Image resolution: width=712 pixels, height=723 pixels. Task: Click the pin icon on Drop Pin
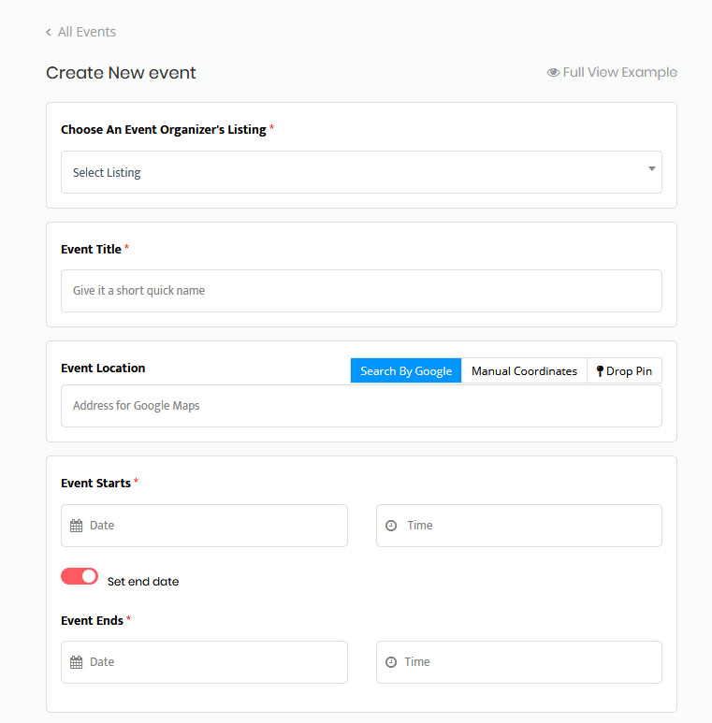coord(600,371)
